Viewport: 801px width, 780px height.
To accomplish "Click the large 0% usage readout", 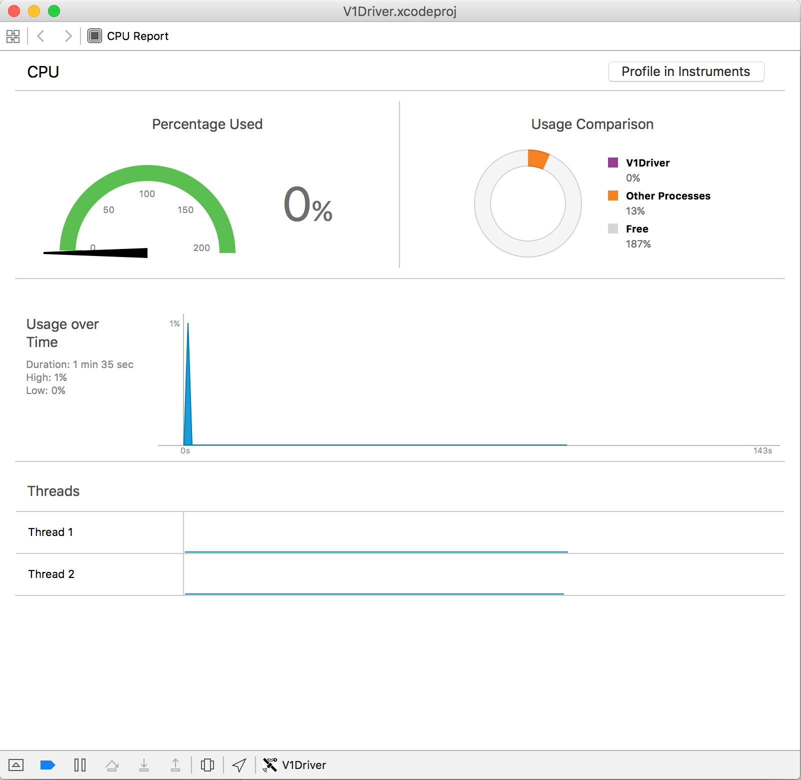I will (x=308, y=205).
